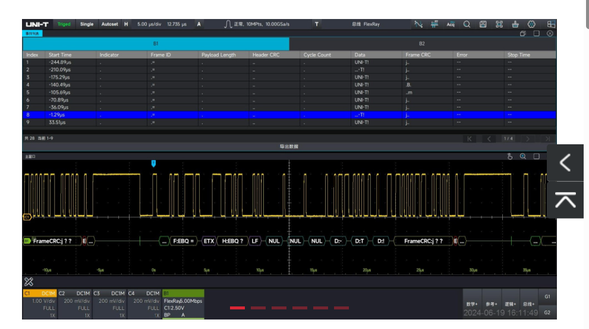
Task: Go to the first page of event list
Action: [470, 139]
